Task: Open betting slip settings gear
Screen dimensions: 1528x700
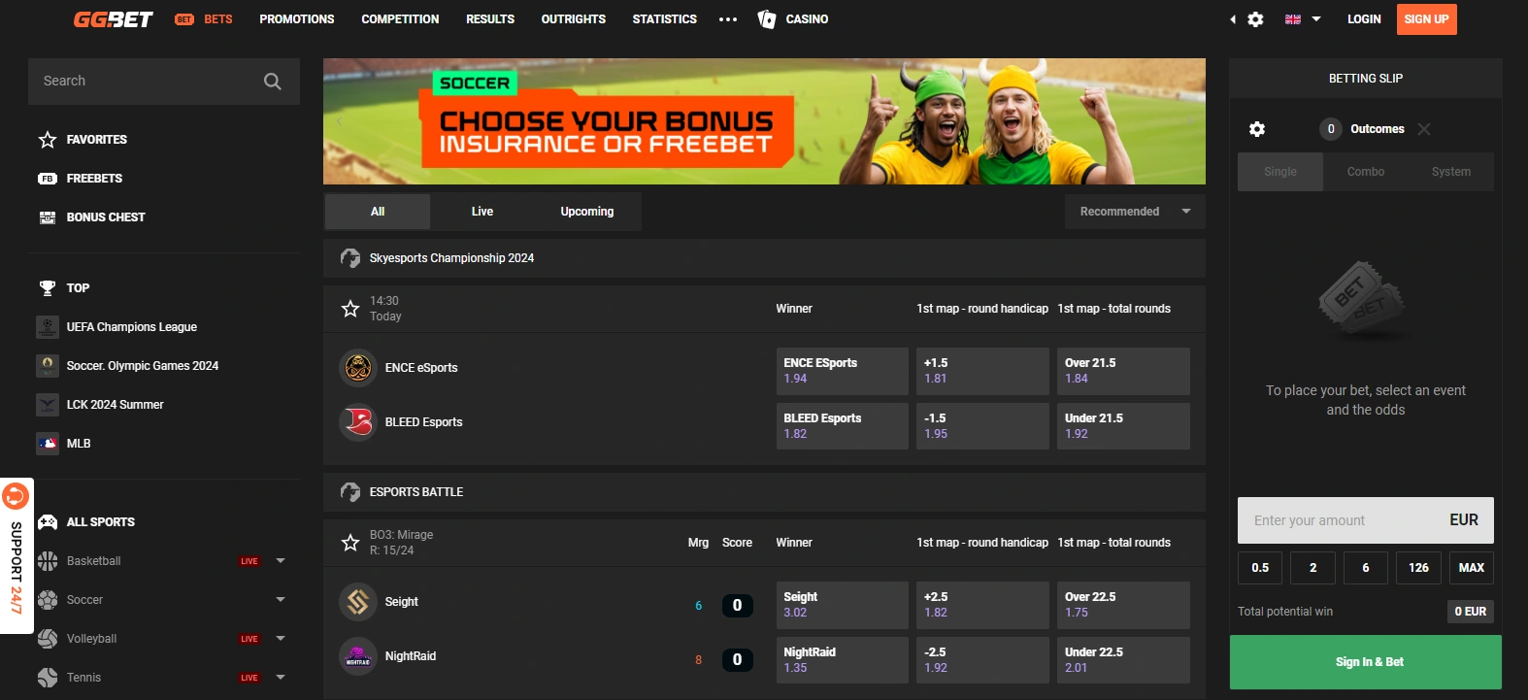Action: point(1257,129)
